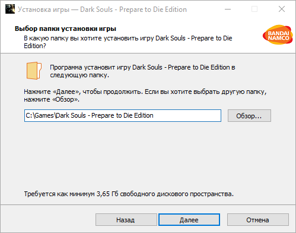
Task: Click the heading 'Выбор папки установки игры'
Action: point(65,29)
